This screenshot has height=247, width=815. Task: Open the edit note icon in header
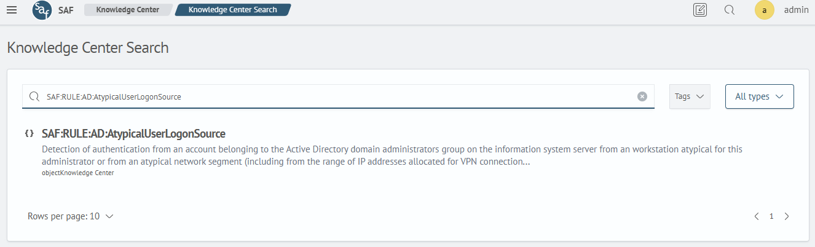click(x=699, y=10)
